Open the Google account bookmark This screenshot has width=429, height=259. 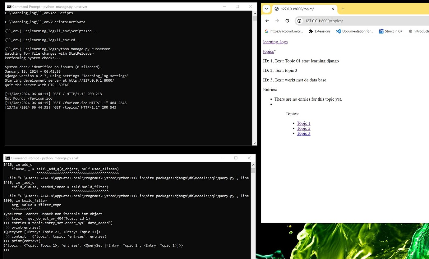click(283, 31)
